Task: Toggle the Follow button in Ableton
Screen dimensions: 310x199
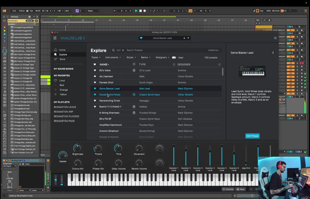Action: point(22,11)
